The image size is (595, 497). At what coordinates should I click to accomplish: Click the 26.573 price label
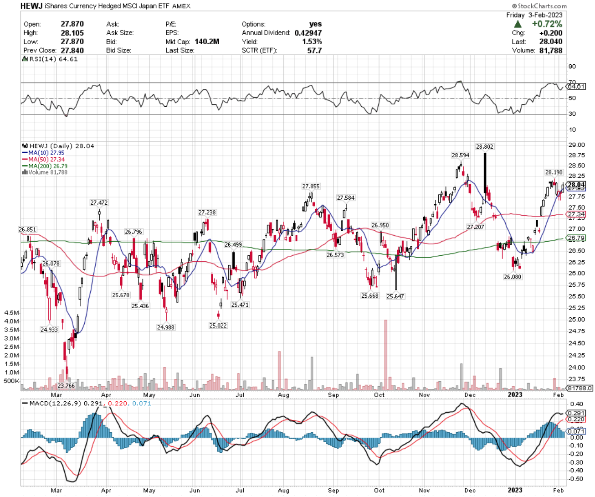point(335,255)
